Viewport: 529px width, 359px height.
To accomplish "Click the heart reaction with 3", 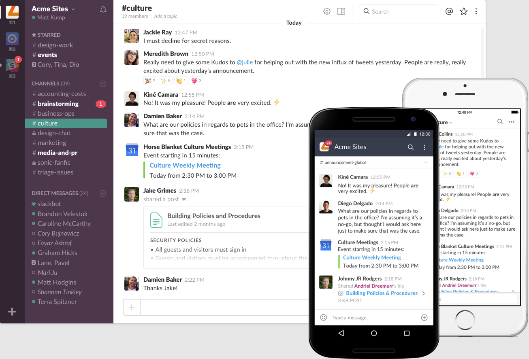I will (x=196, y=81).
